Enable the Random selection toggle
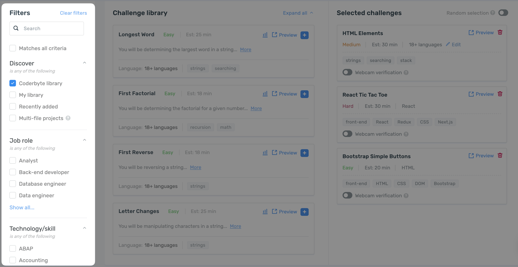 pos(503,13)
